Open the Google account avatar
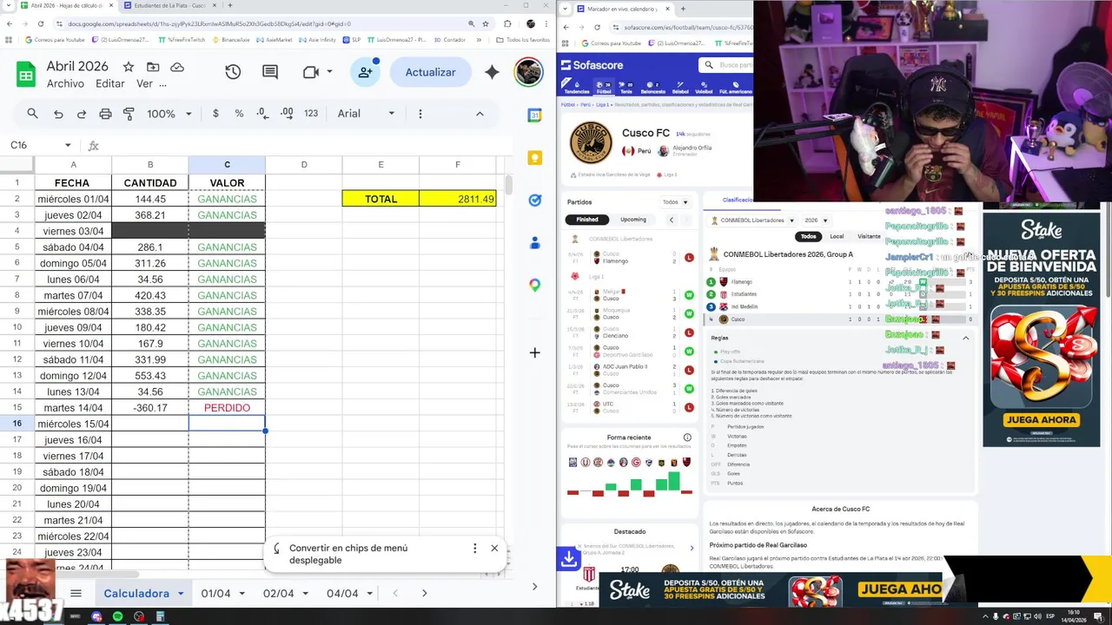 (529, 72)
